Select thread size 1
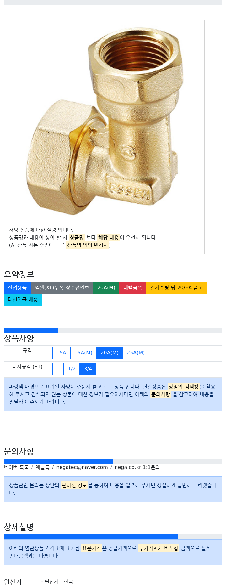The image size is (226, 588). tap(58, 369)
